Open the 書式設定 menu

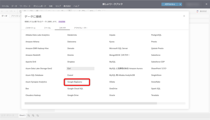(67, 6)
